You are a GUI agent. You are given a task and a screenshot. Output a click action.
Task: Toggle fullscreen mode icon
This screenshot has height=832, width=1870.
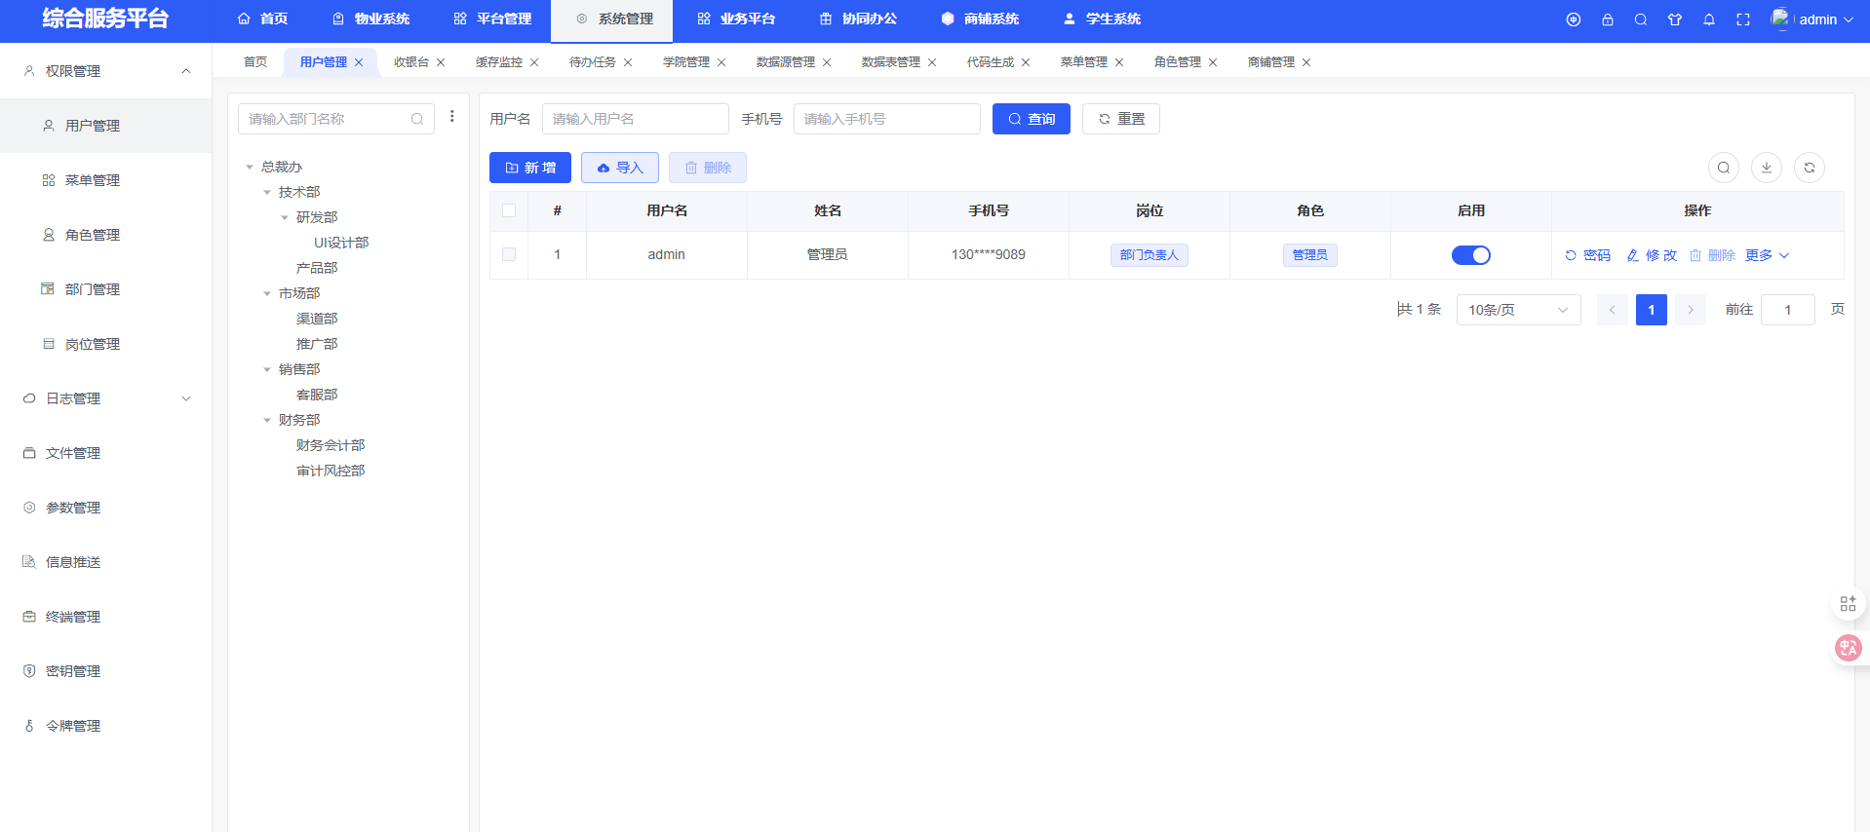[1742, 19]
